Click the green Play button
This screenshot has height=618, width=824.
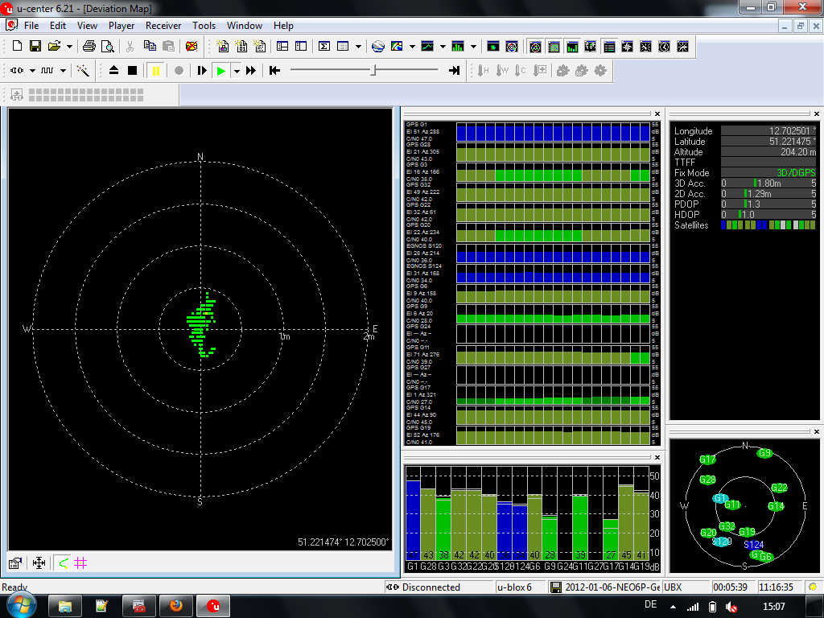[x=220, y=71]
